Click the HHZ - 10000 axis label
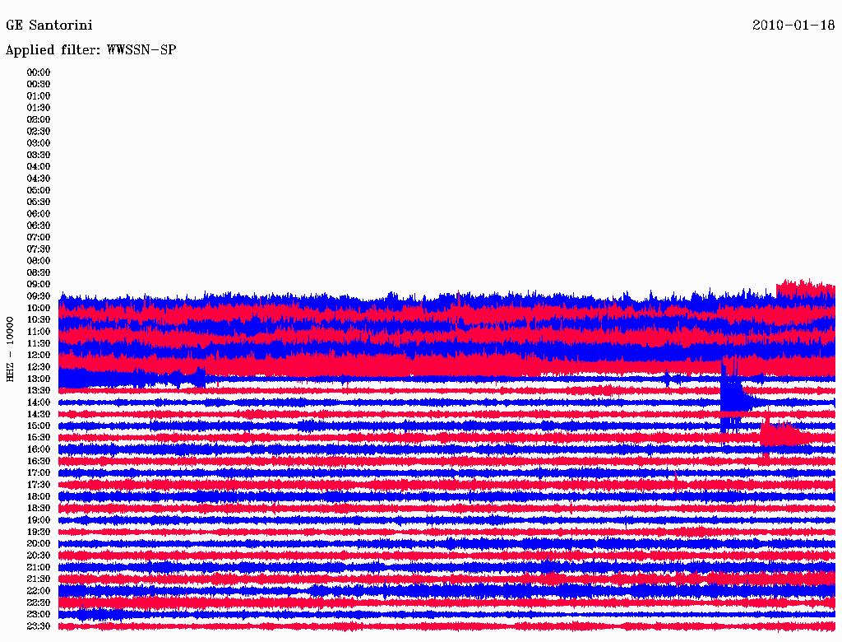 point(10,350)
